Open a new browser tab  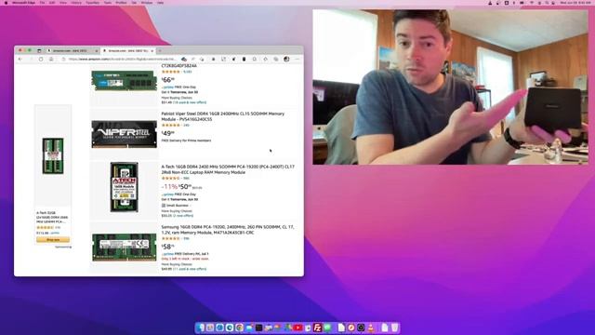(160, 50)
